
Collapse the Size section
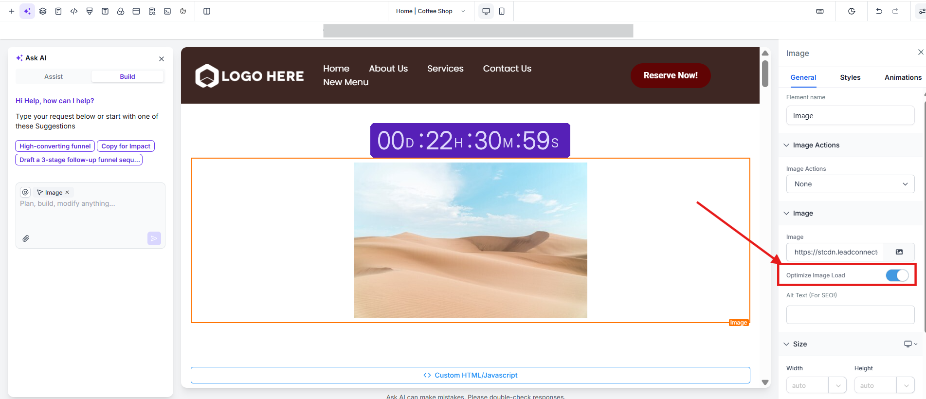click(786, 344)
